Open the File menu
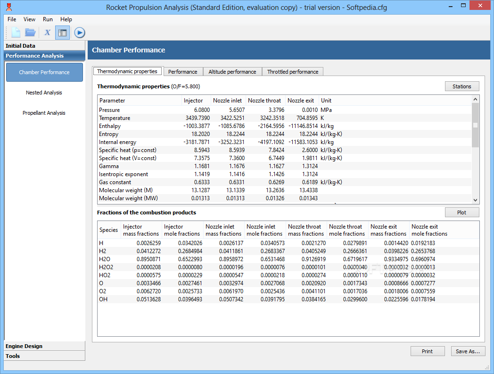This screenshot has height=374, width=494. pos(12,19)
